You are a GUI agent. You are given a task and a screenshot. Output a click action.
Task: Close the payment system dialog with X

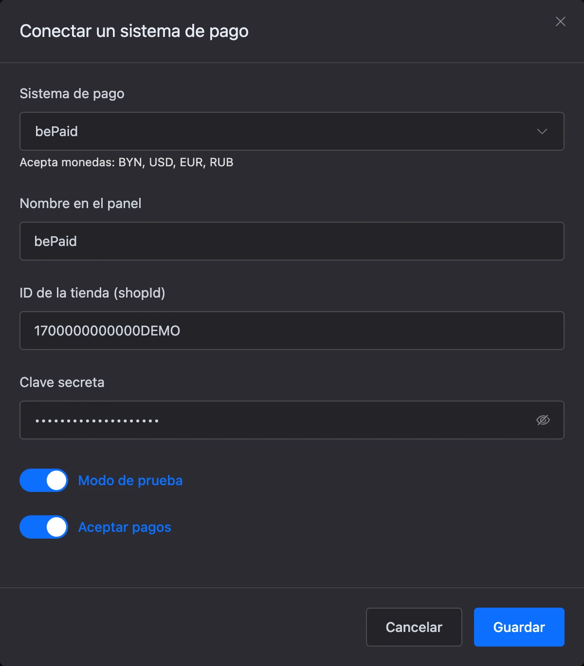coord(561,21)
